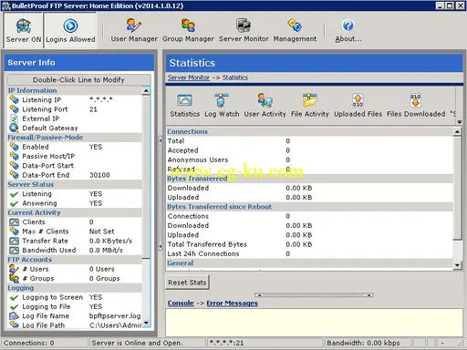Click the yellow console message area
The width and height of the screenshot is (467, 350).
tap(314, 323)
